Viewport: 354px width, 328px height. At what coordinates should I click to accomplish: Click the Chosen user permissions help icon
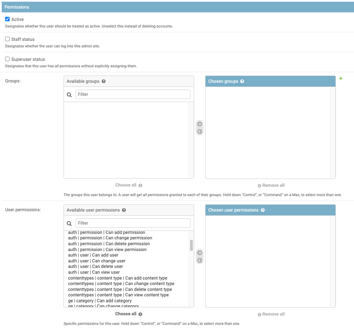pyautogui.click(x=262, y=210)
